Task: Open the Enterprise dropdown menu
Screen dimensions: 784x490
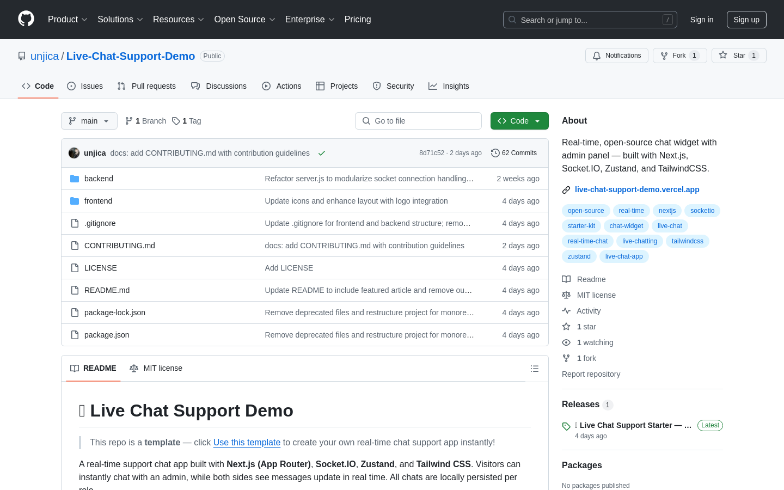Action: click(x=310, y=19)
